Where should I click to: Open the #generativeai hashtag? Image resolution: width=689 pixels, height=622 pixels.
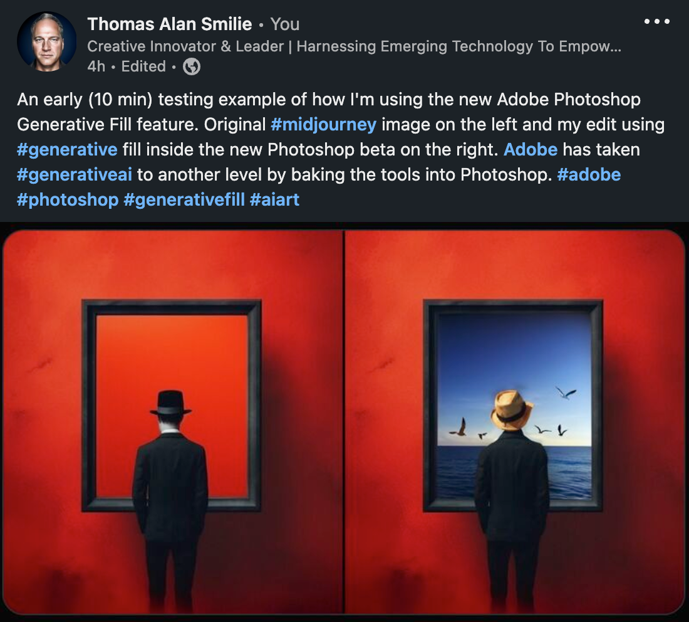point(75,175)
